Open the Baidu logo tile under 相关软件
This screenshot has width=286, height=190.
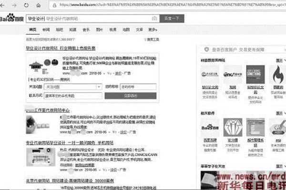pos(210,127)
